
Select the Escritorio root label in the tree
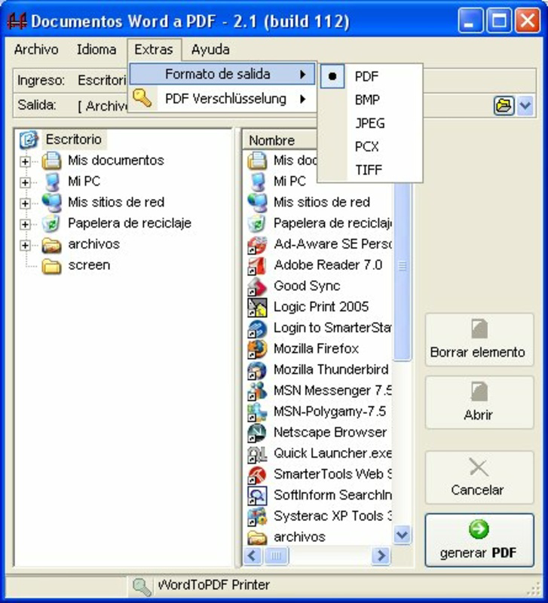click(x=73, y=139)
